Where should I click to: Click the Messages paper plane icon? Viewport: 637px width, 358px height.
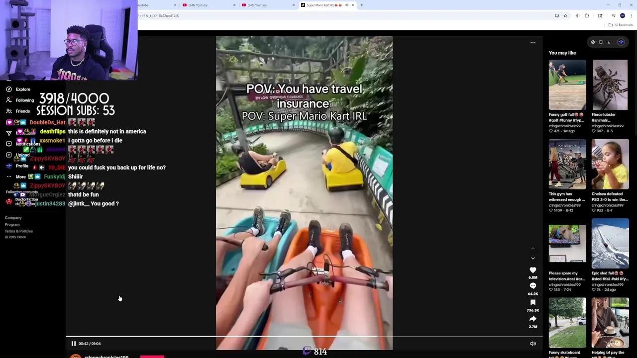[x=9, y=133]
